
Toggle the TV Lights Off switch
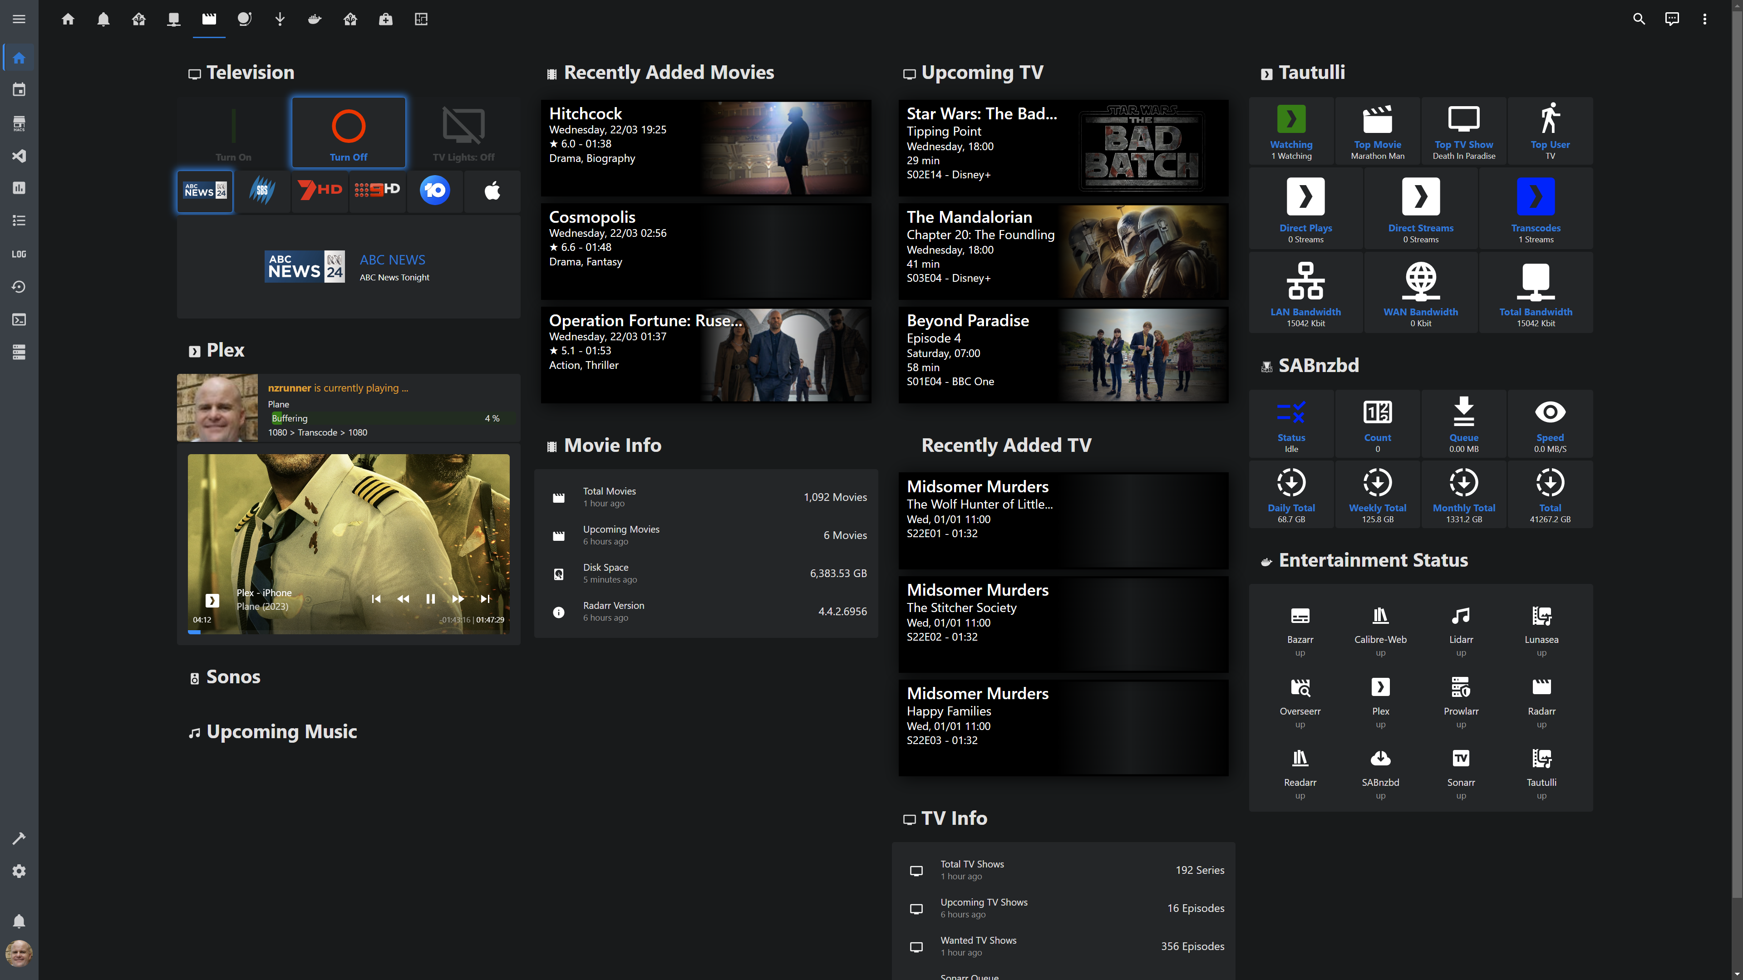(463, 132)
